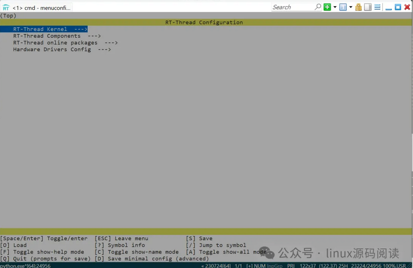Click the 122x37 console size entry
Image resolution: width=413 pixels, height=268 pixels.
[x=308, y=266]
